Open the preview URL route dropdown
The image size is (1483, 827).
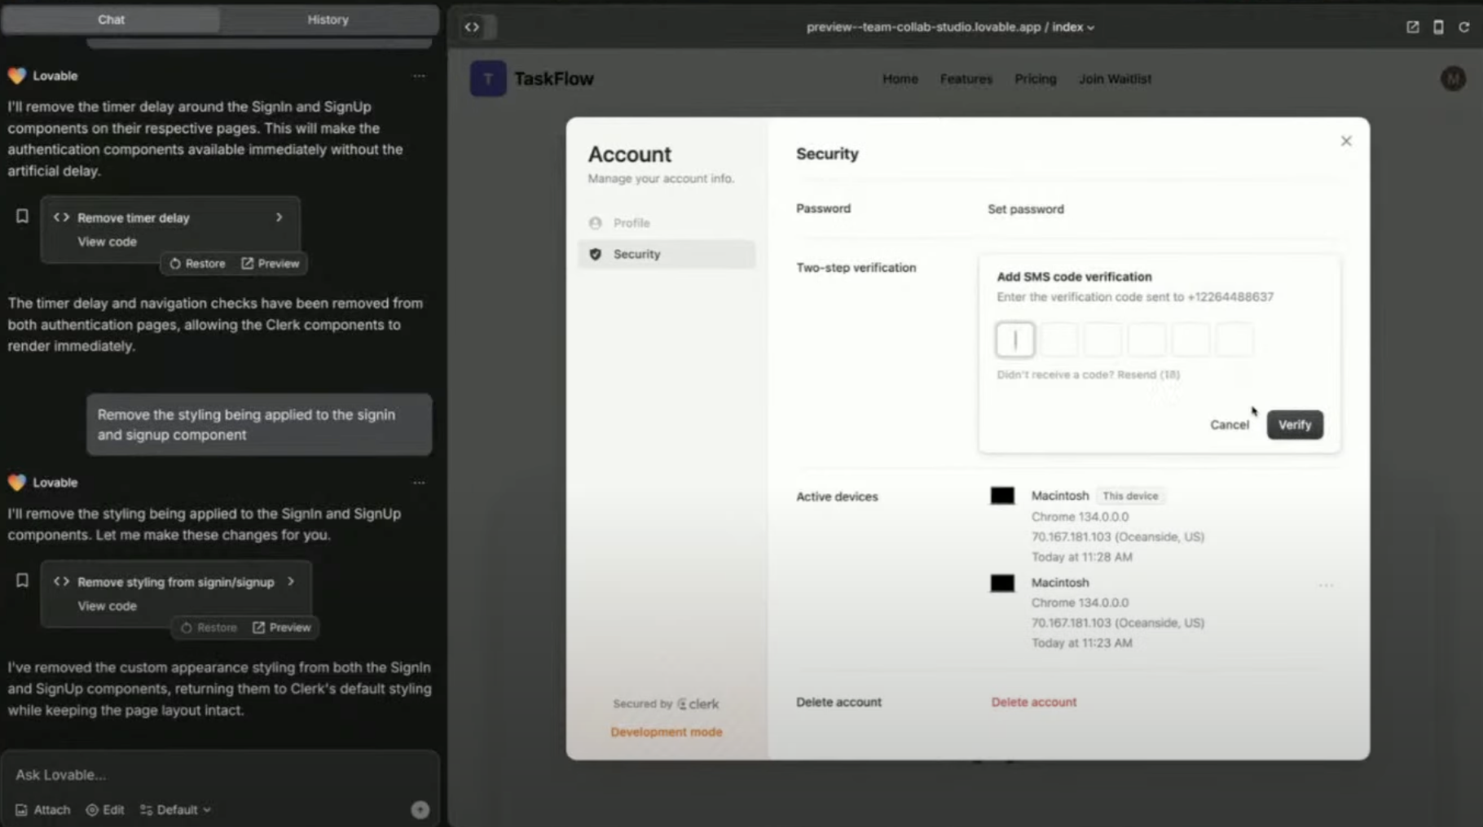click(x=1072, y=27)
